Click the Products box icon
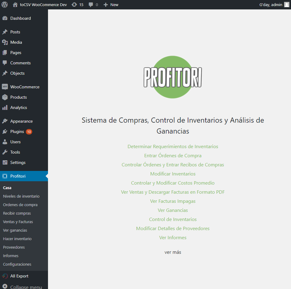The width and height of the screenshot is (291, 289). tap(5, 97)
